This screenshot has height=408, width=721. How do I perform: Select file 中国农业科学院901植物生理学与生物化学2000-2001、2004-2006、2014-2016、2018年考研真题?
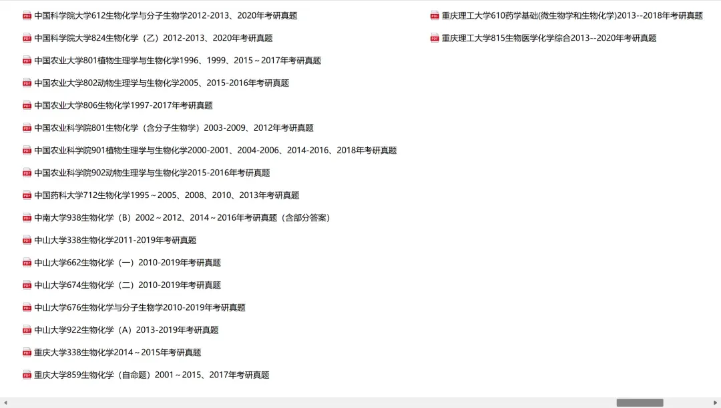click(215, 151)
